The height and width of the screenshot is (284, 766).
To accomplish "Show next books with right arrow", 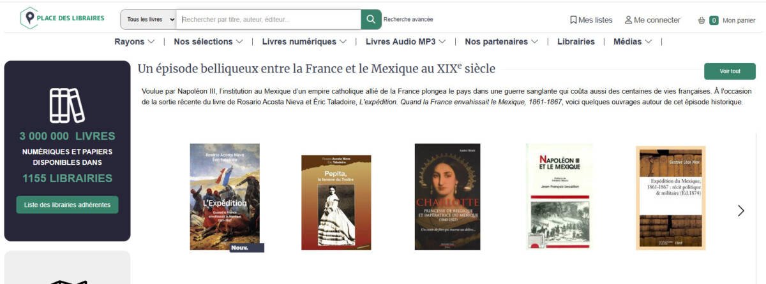I will 740,211.
